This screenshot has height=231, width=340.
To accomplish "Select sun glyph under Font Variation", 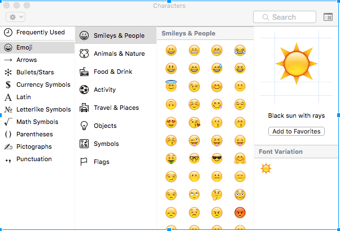I will click(266, 168).
